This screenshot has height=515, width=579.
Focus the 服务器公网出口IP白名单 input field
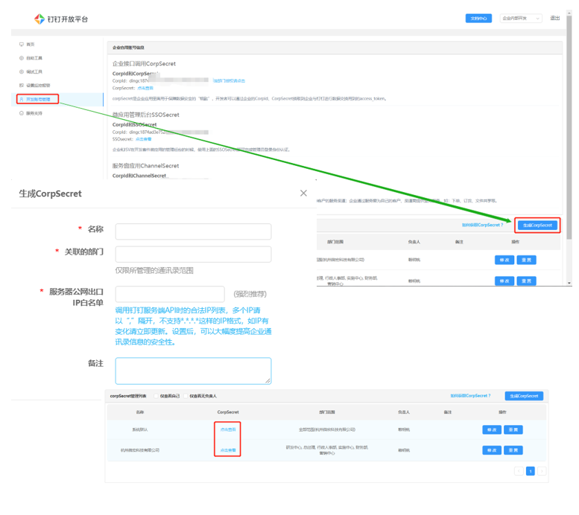coord(170,294)
